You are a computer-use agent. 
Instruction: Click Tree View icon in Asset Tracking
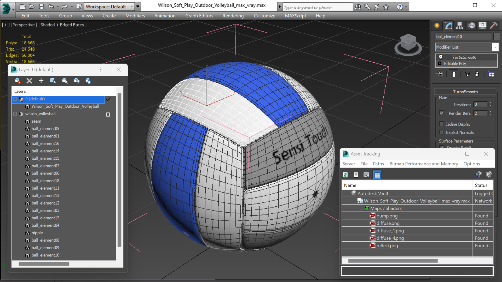pyautogui.click(x=366, y=175)
